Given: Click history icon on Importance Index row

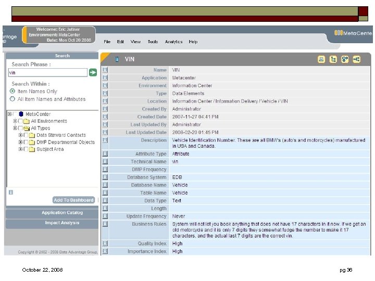Looking at the screenshot, I should pos(105,251).
